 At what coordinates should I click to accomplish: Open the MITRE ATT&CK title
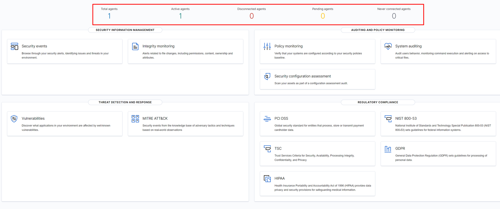click(155, 118)
